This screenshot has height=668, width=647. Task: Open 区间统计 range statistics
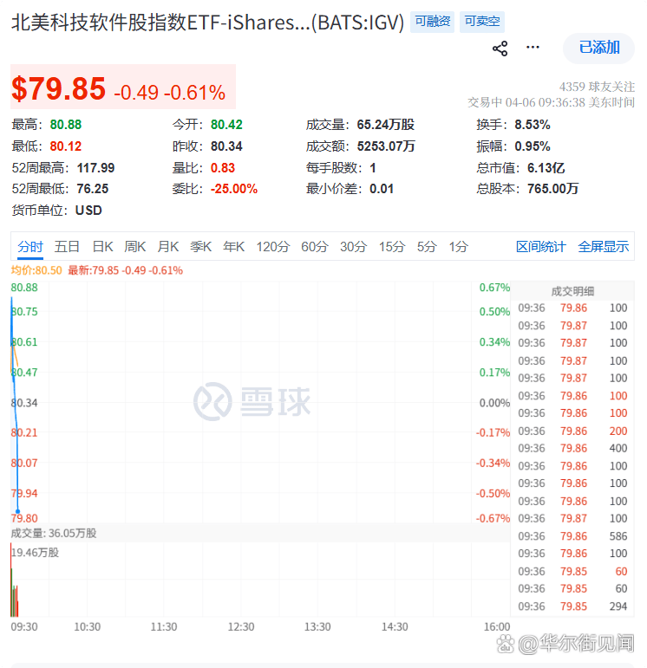click(540, 247)
